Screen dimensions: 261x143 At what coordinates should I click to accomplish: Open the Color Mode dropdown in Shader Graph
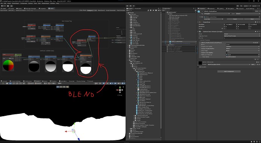point(92,10)
